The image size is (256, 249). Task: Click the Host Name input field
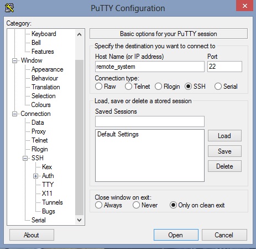(150, 67)
